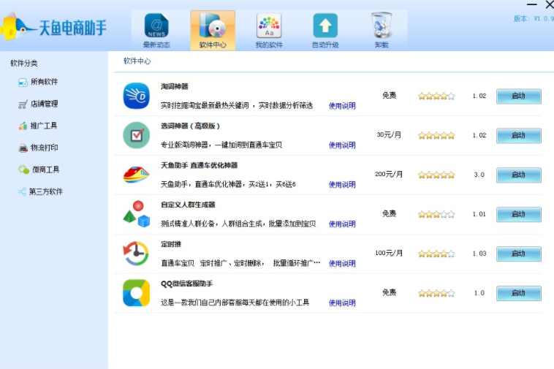Launch 选词神器（高级版）with 启动 button
This screenshot has width=554, height=369.
[x=519, y=136]
